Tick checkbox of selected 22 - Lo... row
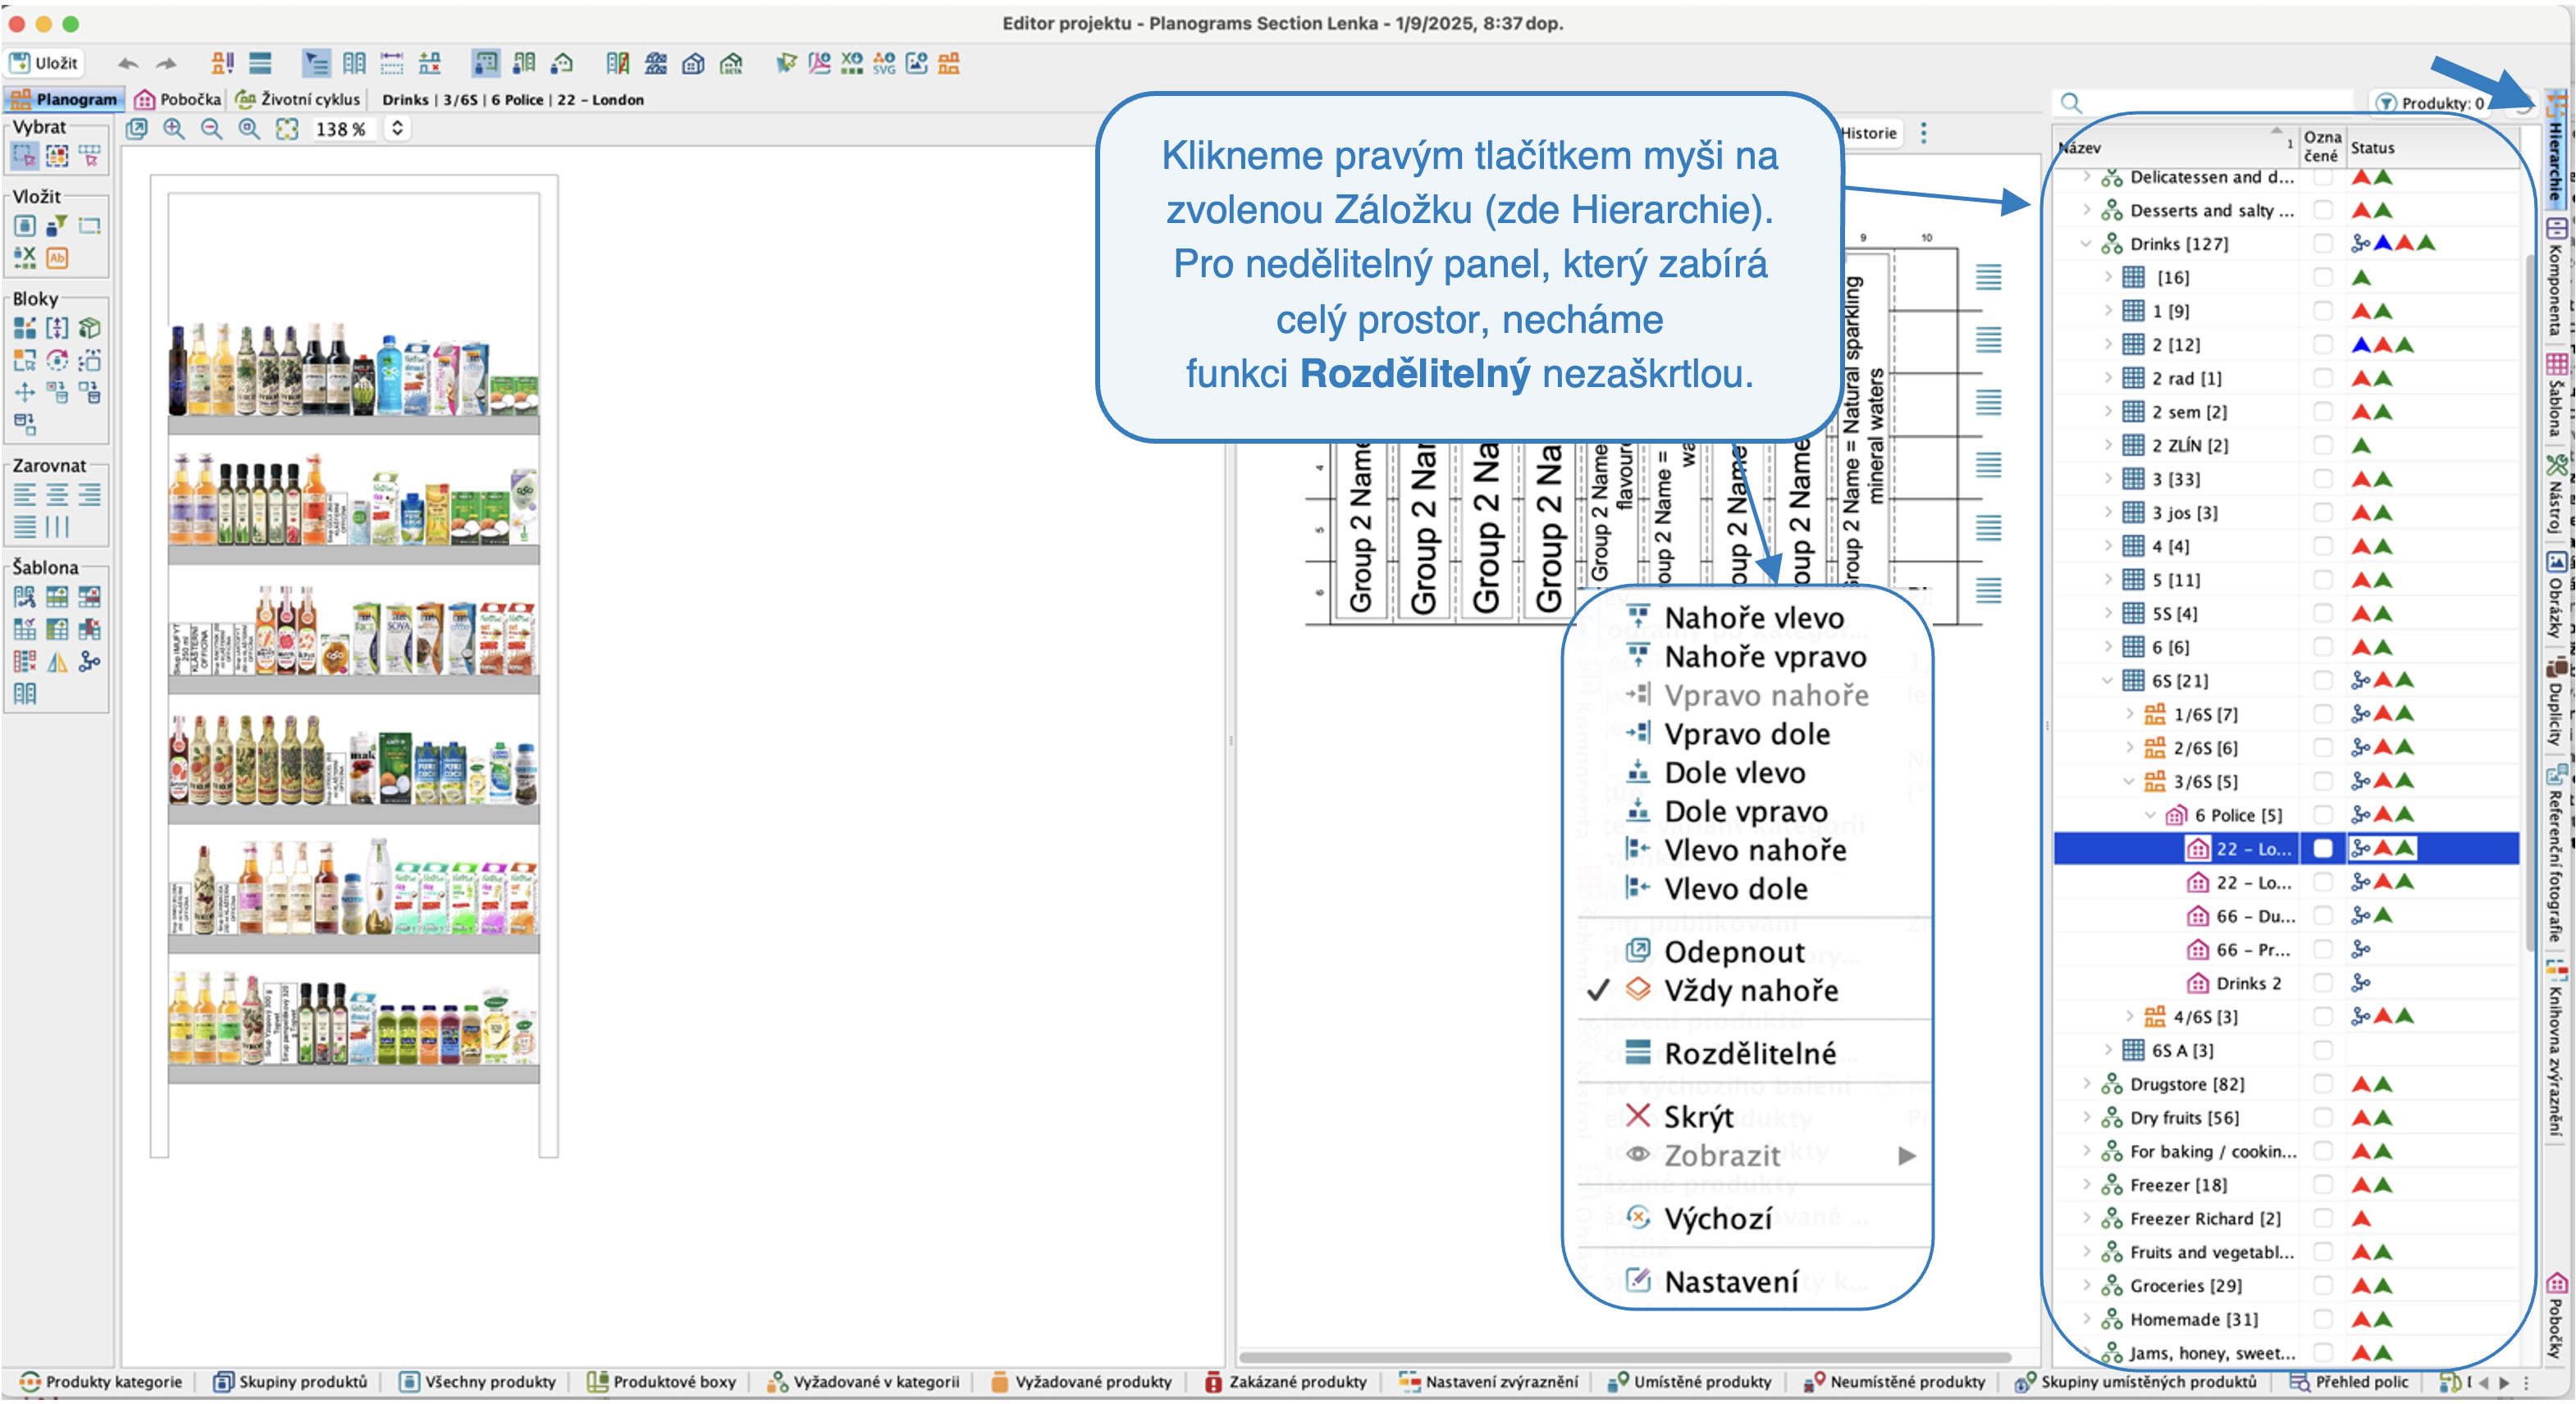2576x1404 pixels. (x=2323, y=849)
